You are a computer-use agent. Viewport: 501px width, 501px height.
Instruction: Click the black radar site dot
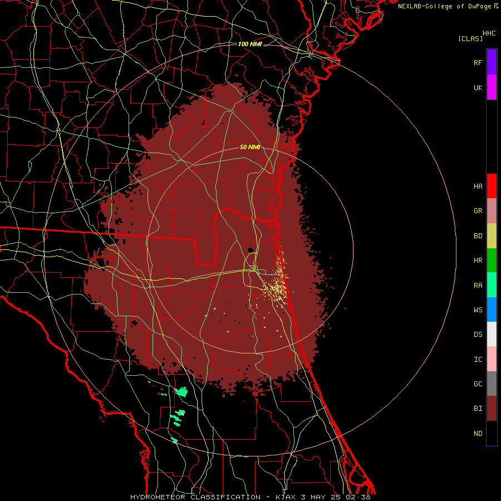click(x=250, y=250)
